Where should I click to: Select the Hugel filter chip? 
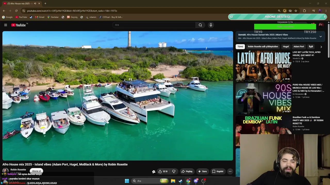286,47
